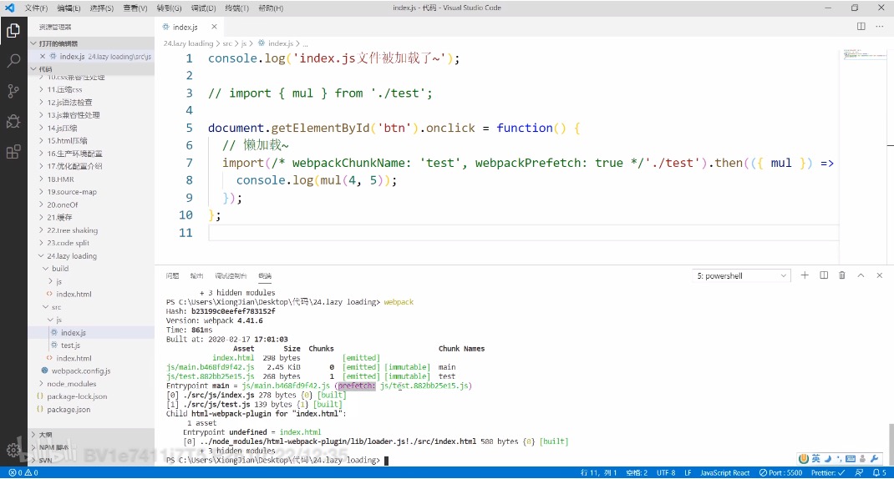Open notifications bell in status bar

pyautogui.click(x=879, y=472)
